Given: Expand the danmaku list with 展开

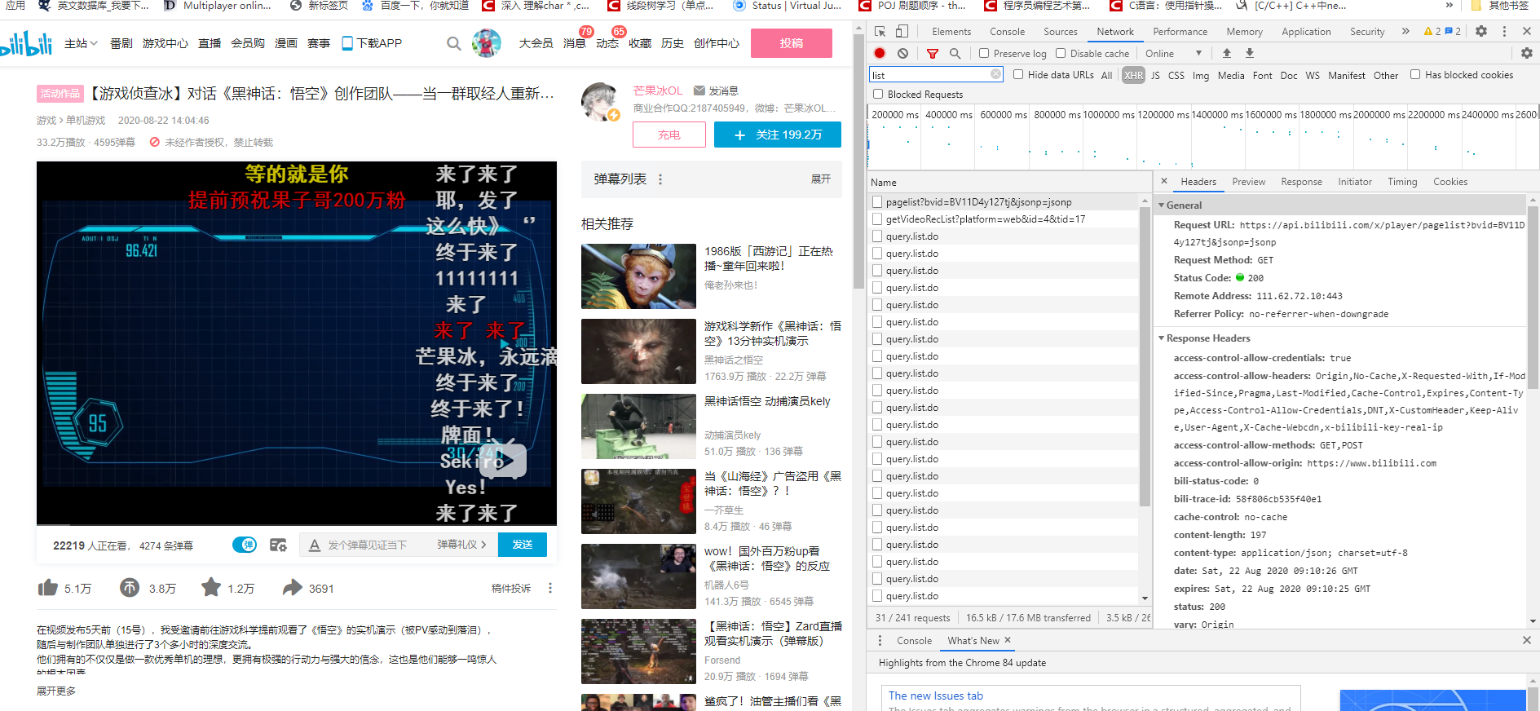Looking at the screenshot, I should (x=821, y=179).
